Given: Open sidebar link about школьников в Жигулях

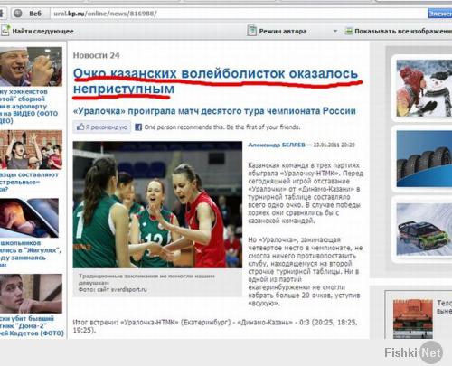Looking at the screenshot, I should (x=31, y=254).
